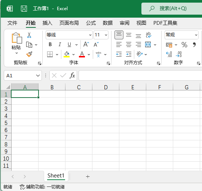Decrease font size with small A

click(x=96, y=44)
